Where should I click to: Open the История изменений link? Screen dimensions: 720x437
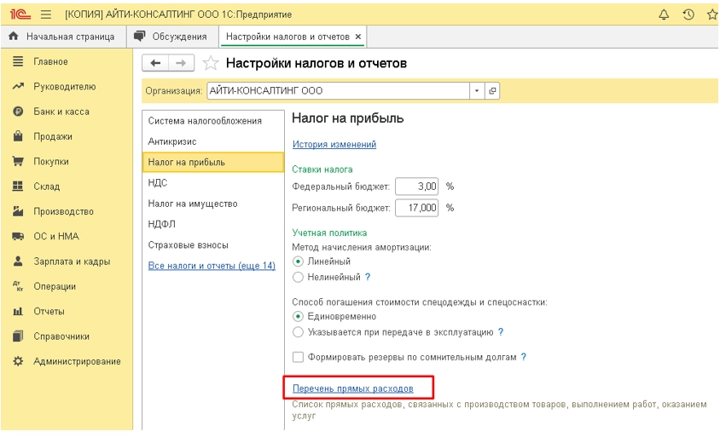click(334, 144)
